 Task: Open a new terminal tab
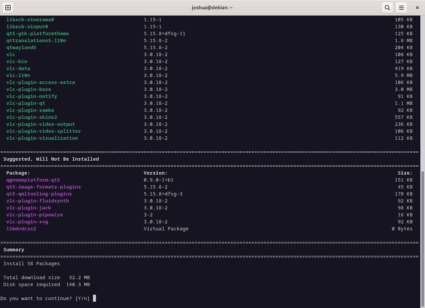(x=7, y=7)
